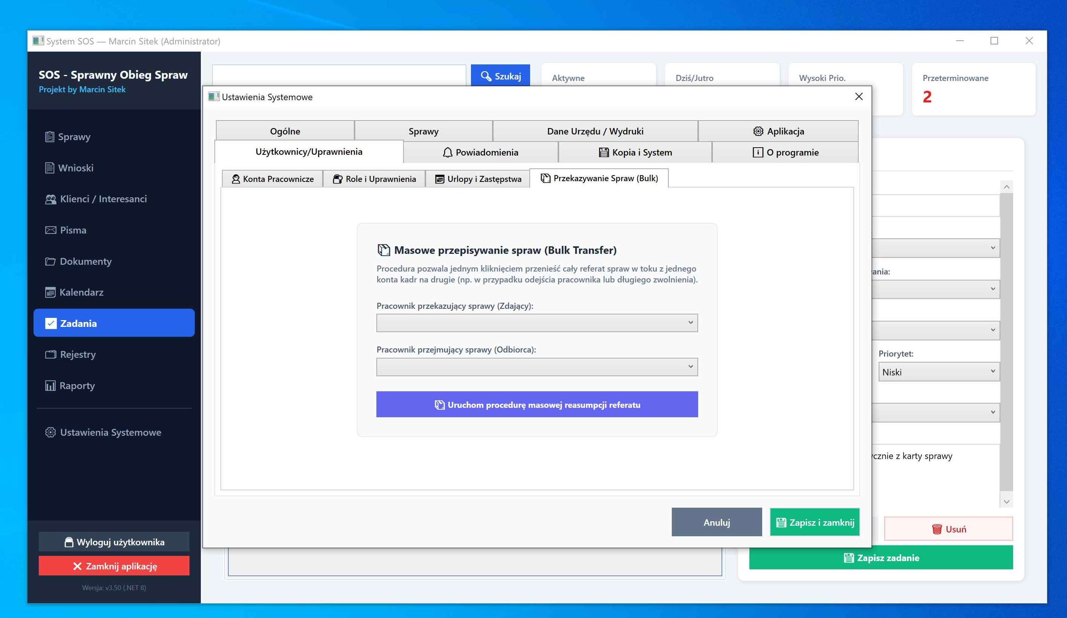Click Wyloguj użytkownika button

tap(114, 542)
